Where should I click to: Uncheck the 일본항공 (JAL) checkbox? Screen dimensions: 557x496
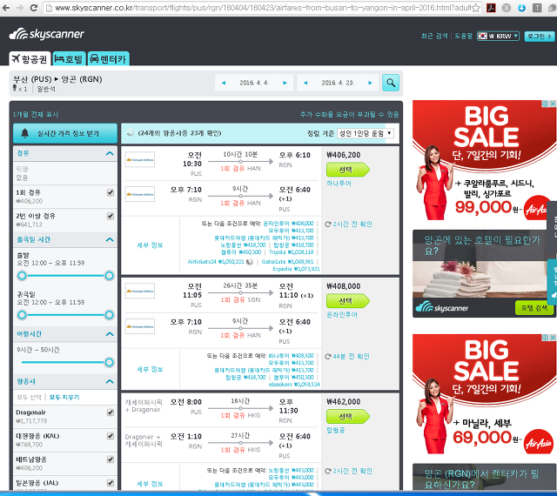[111, 483]
